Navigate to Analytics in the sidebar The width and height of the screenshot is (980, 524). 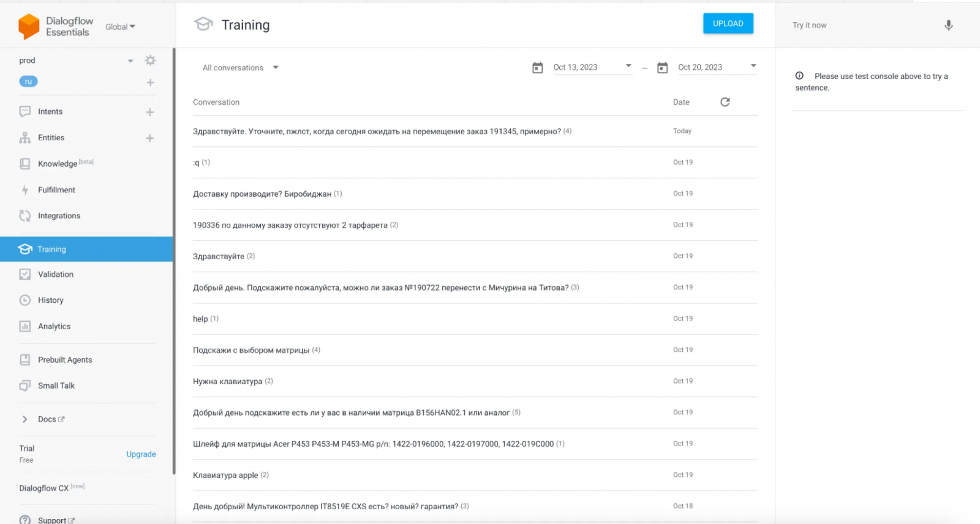click(54, 327)
